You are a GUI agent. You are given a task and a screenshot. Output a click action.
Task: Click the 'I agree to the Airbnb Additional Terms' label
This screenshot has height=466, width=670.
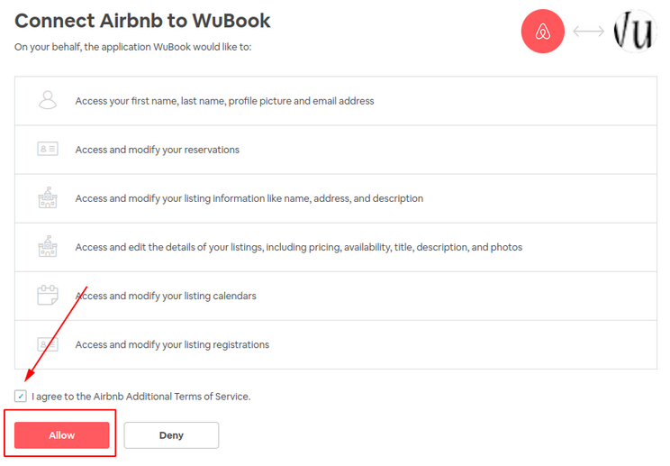[x=141, y=397]
